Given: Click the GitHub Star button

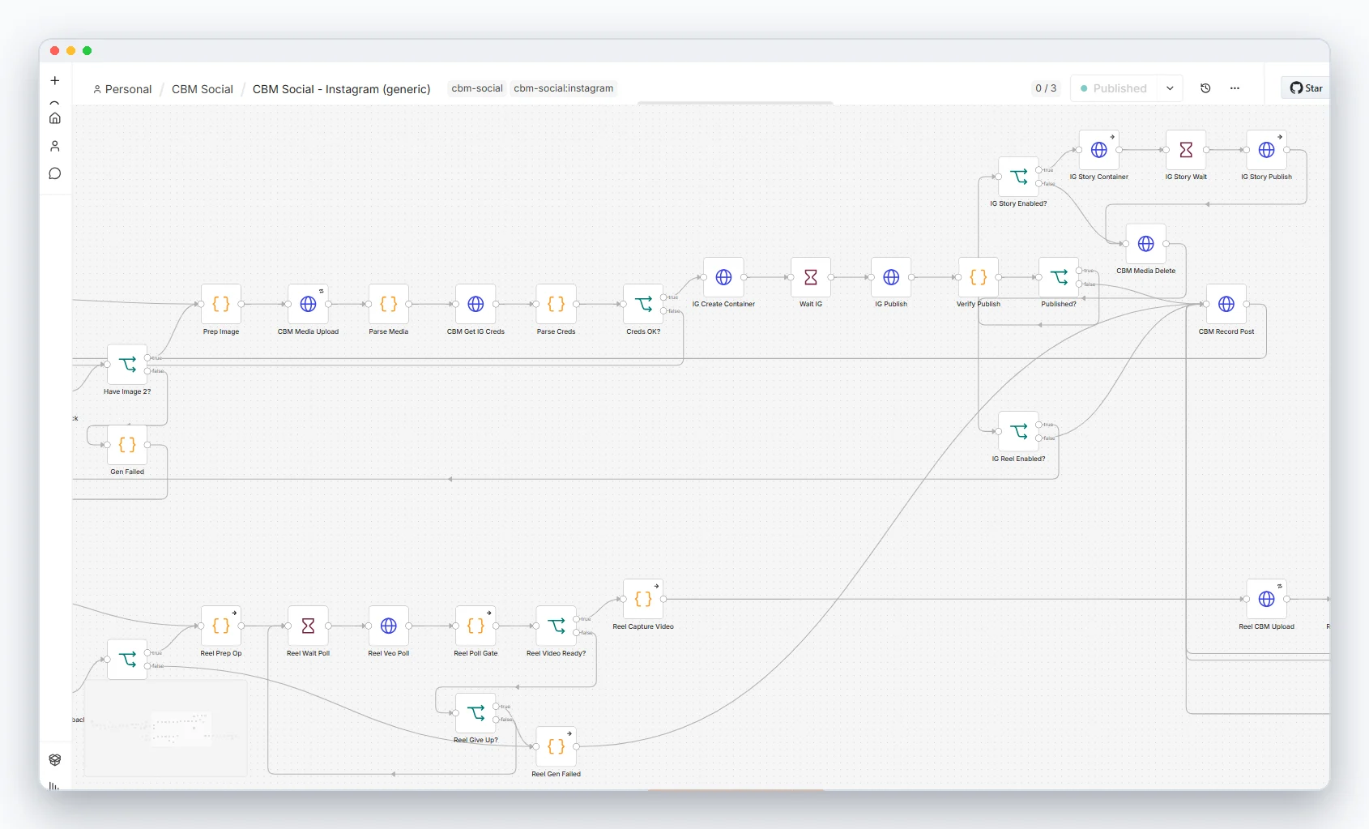Looking at the screenshot, I should coord(1306,88).
